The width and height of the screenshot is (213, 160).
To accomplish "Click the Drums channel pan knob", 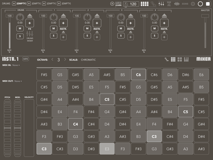I will point(20,17).
